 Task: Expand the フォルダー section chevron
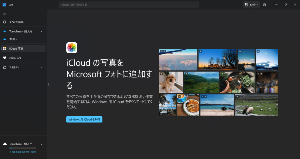coord(41,67)
